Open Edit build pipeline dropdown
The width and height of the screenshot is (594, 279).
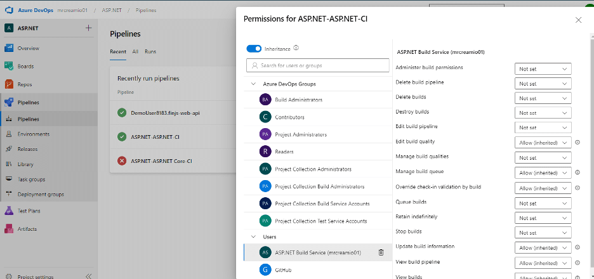click(543, 127)
